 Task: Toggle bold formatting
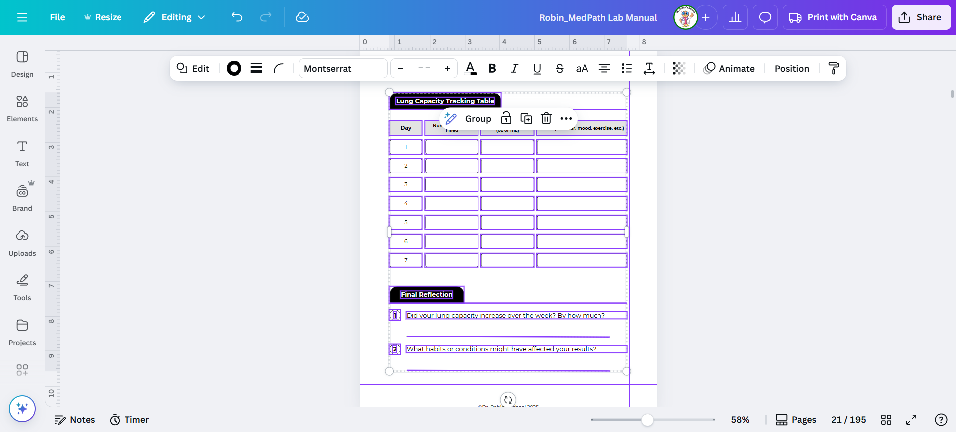coord(492,68)
